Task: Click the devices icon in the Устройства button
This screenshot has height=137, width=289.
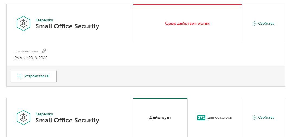Action: [x=20, y=76]
